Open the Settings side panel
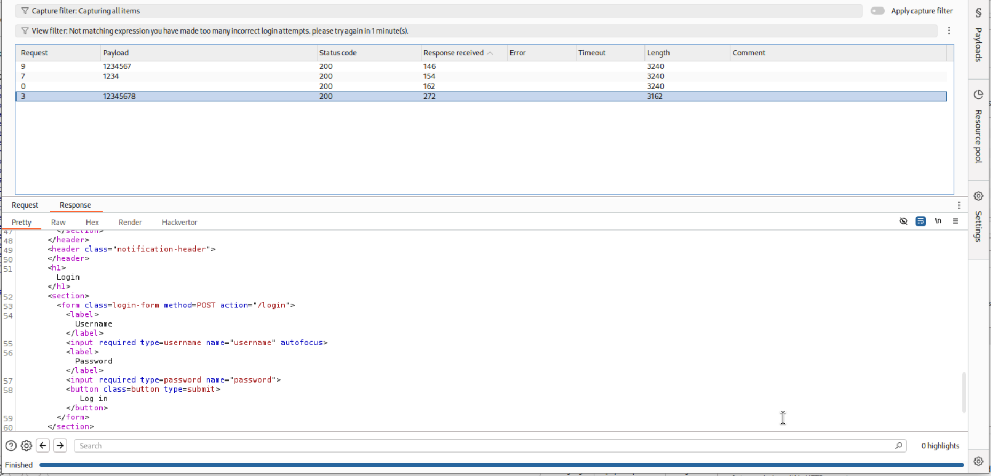 (x=978, y=219)
